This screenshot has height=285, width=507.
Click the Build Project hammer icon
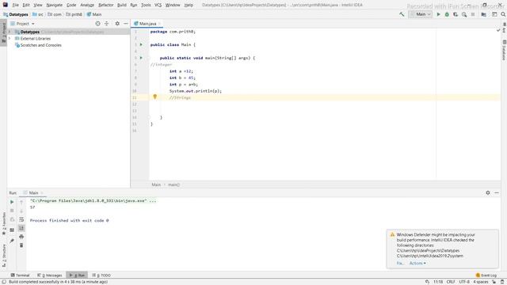coord(402,14)
